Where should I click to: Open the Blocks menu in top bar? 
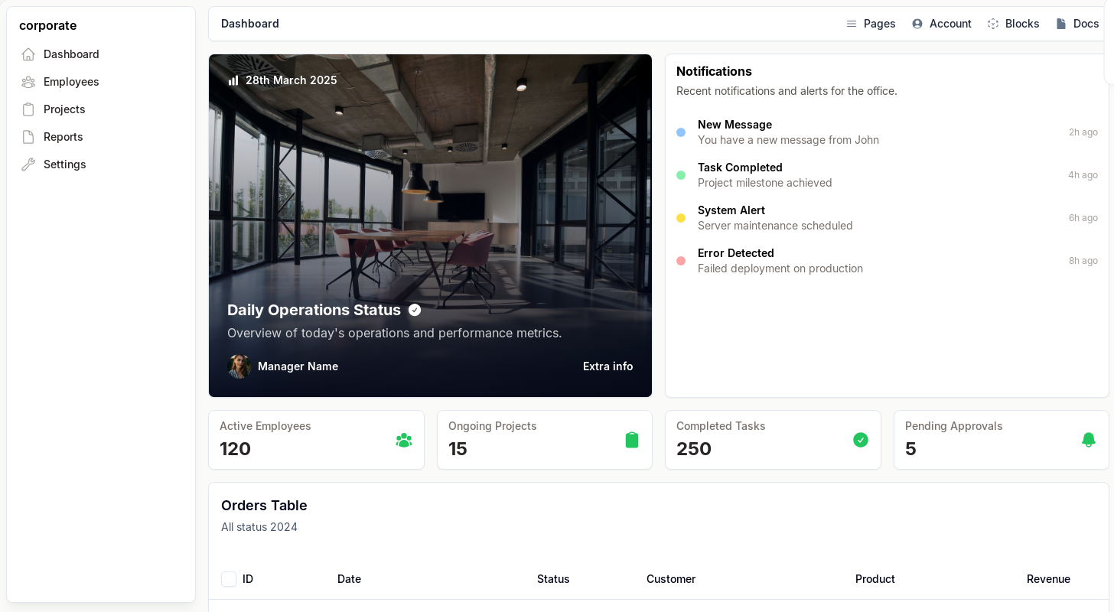click(x=1013, y=24)
